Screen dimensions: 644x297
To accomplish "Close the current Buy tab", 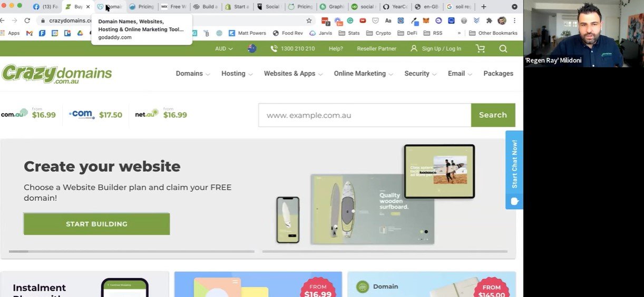I will 88,7.
